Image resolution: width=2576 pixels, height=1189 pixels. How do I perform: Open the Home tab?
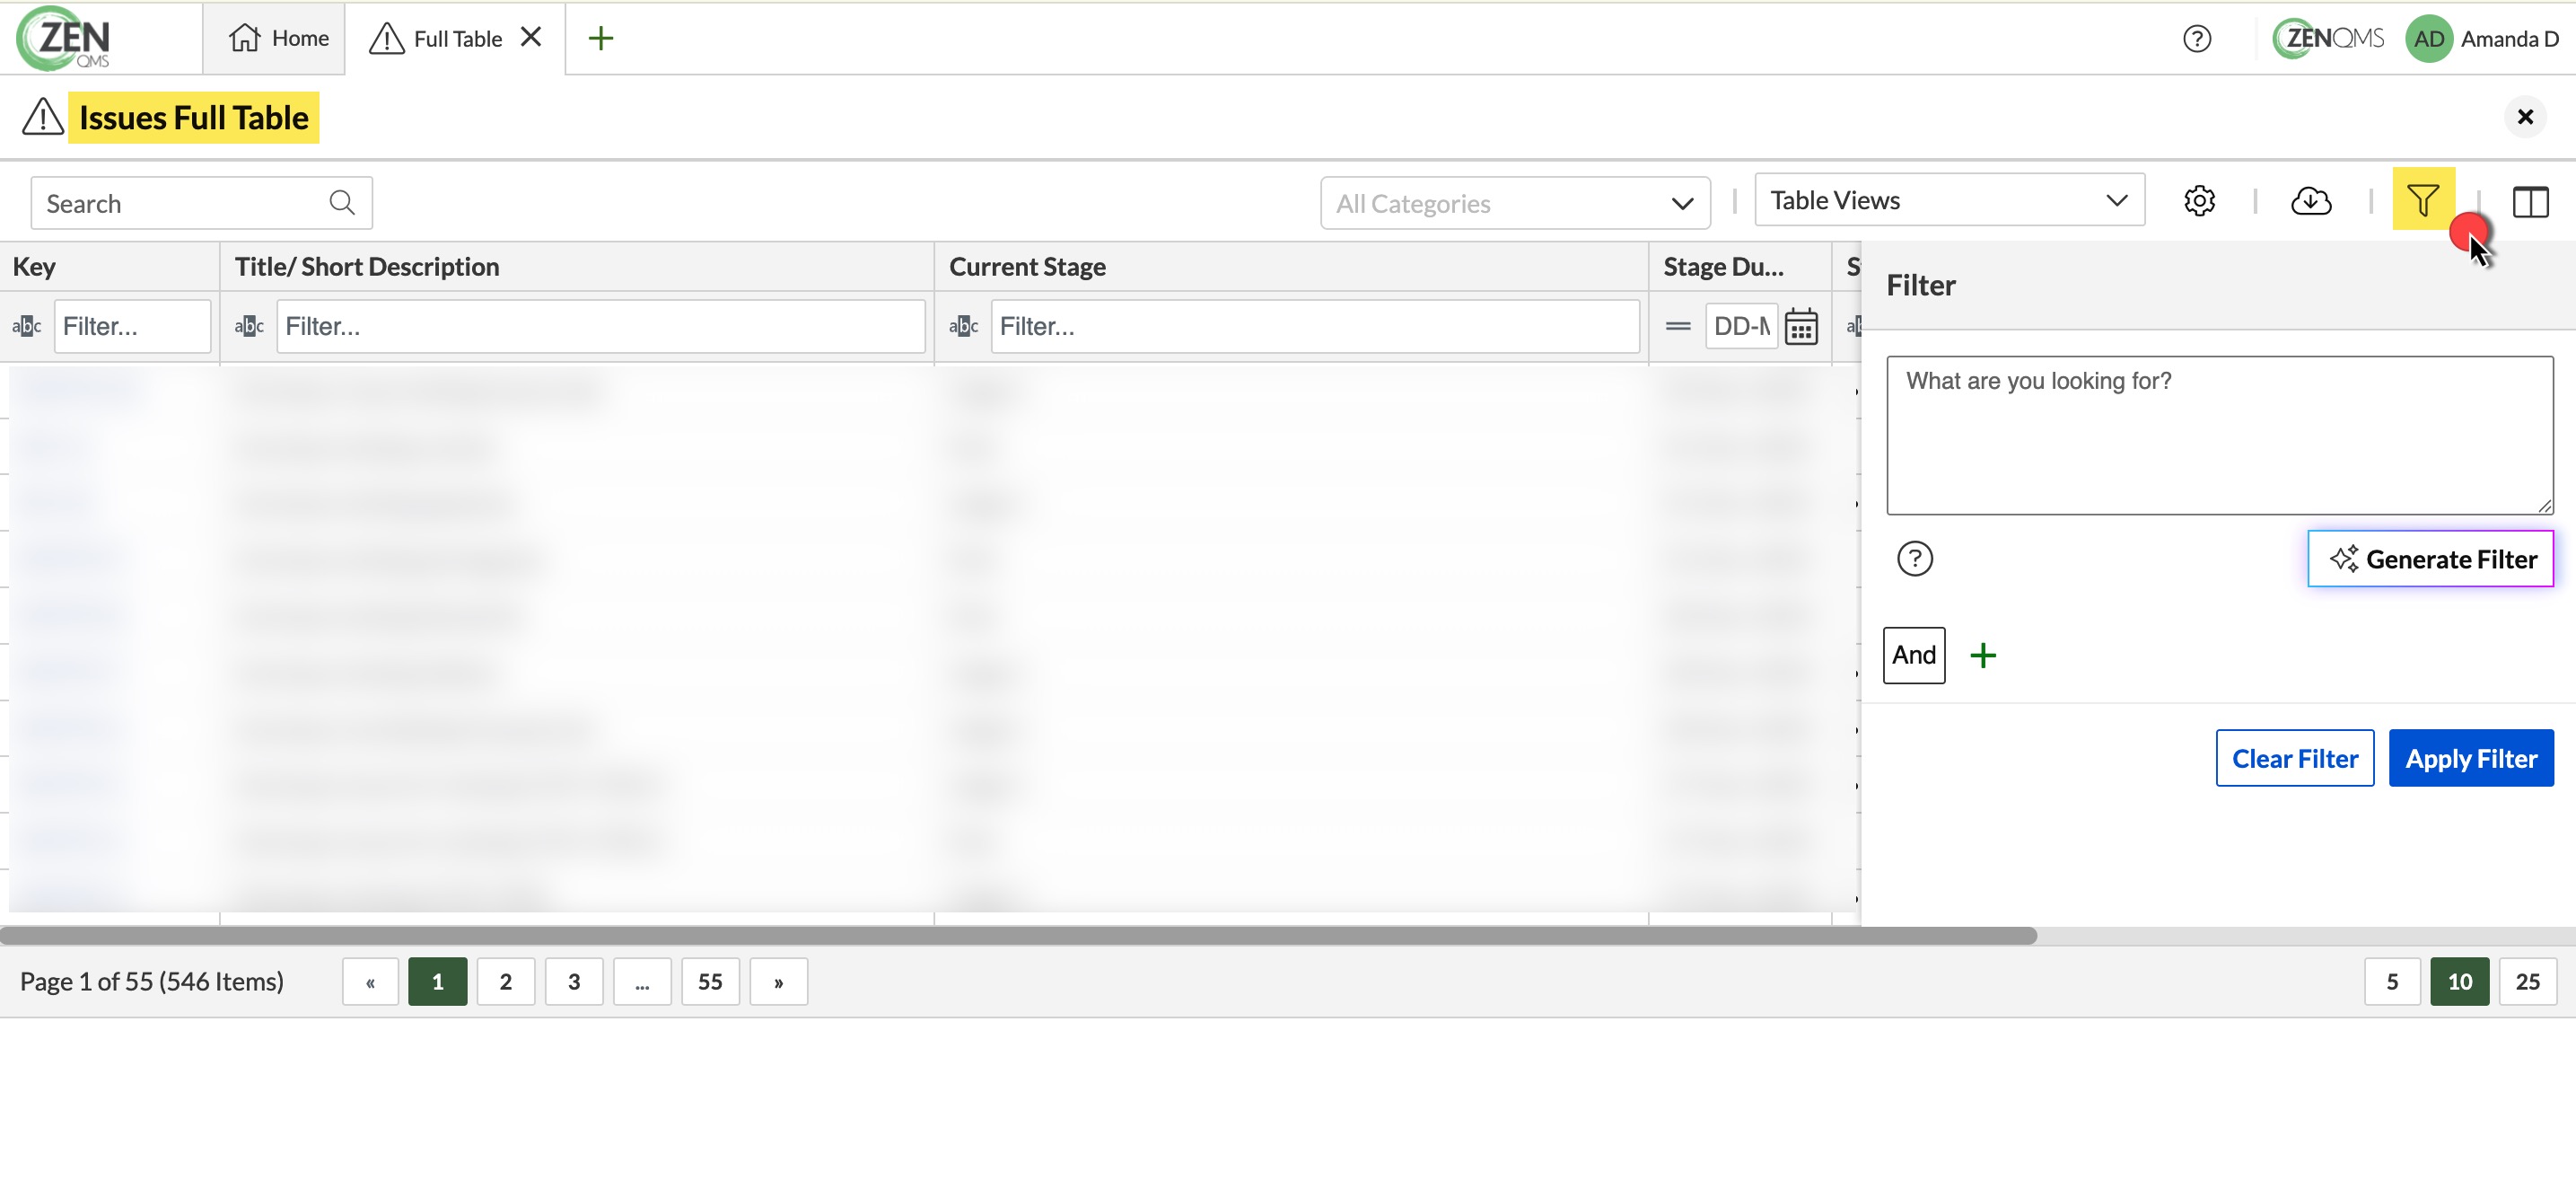pos(277,38)
